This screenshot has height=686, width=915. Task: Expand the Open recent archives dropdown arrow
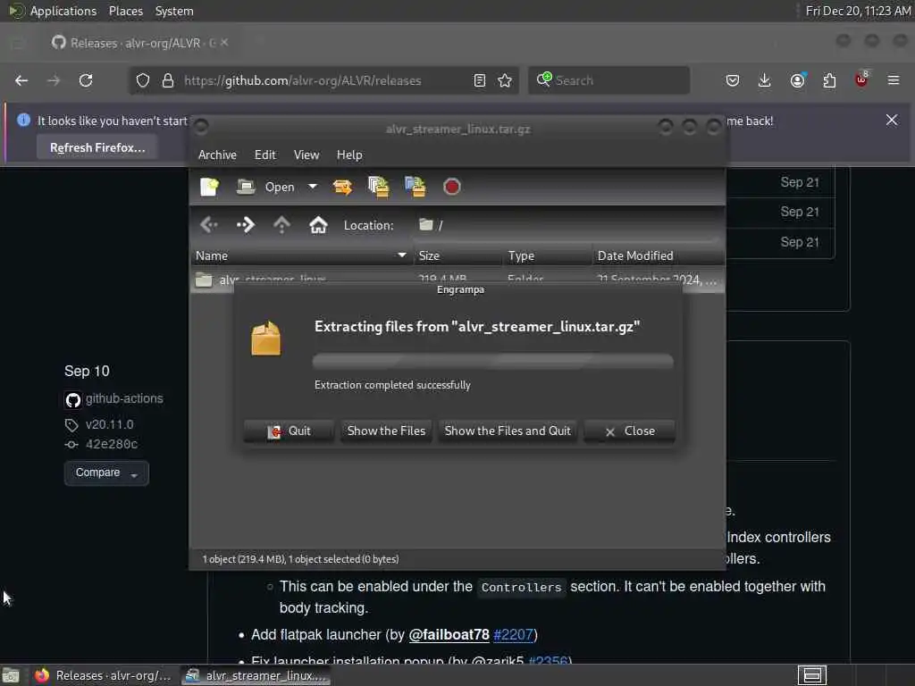pos(313,187)
